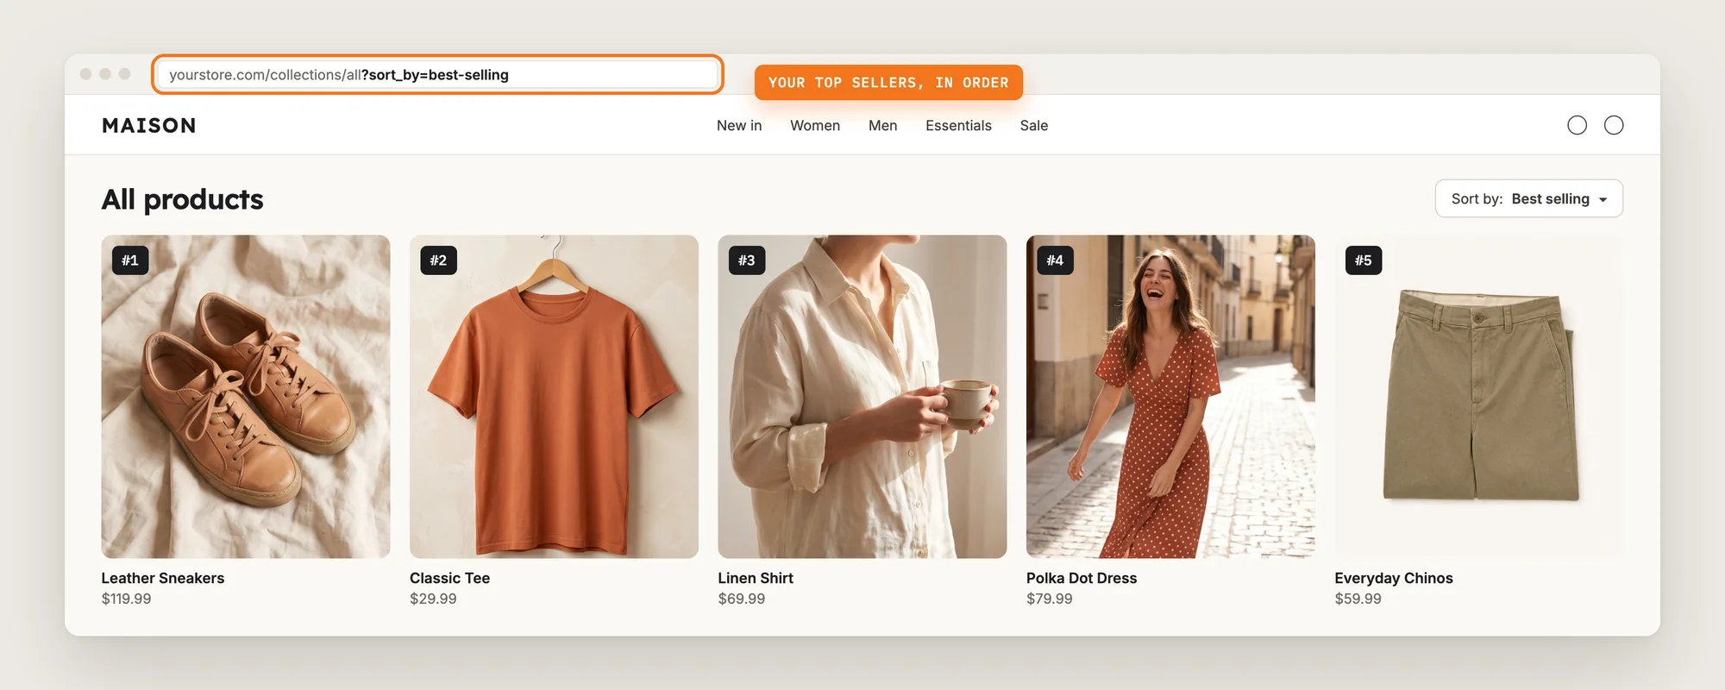Viewport: 1725px width, 690px height.
Task: Click the MAISON store logo
Action: coord(149,126)
